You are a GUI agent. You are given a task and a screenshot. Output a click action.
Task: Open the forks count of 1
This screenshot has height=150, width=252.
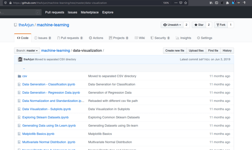pyautogui.click(x=231, y=25)
